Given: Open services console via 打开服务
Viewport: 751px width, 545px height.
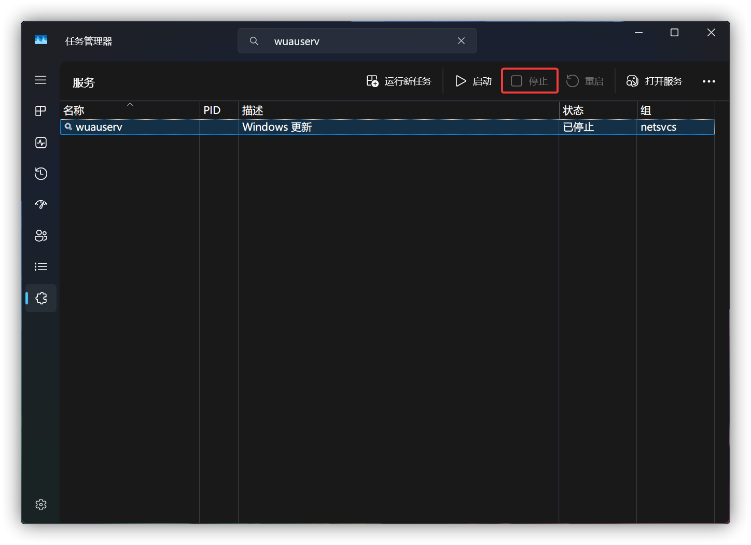Looking at the screenshot, I should (x=655, y=81).
